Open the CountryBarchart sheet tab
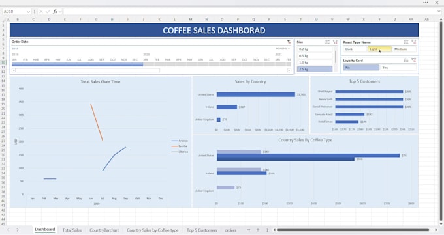The image size is (444, 235). pos(104,230)
